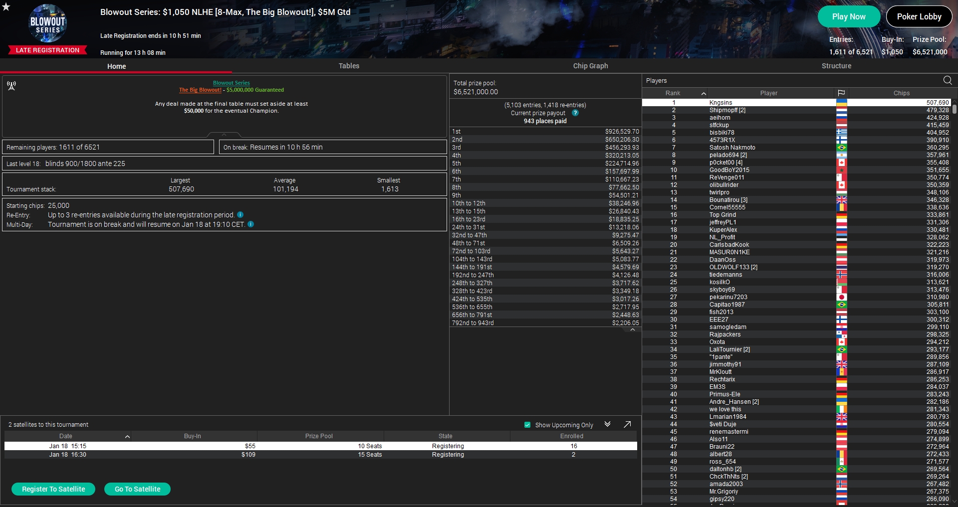The image size is (958, 507).
Task: Click the 792nd to 943rd payout row
Action: [x=545, y=323]
